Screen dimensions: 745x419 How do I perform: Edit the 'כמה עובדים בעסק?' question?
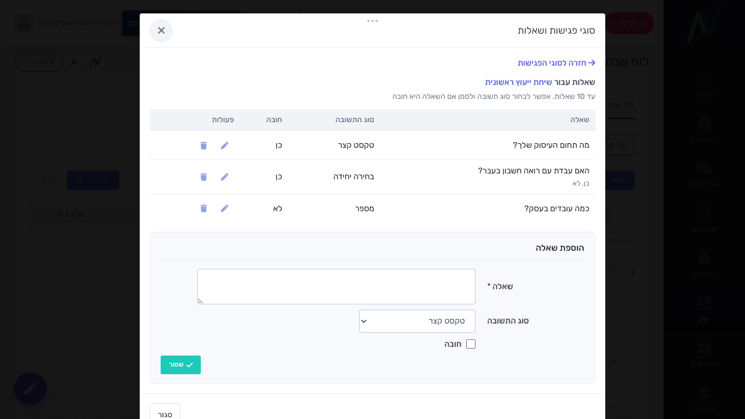click(225, 208)
